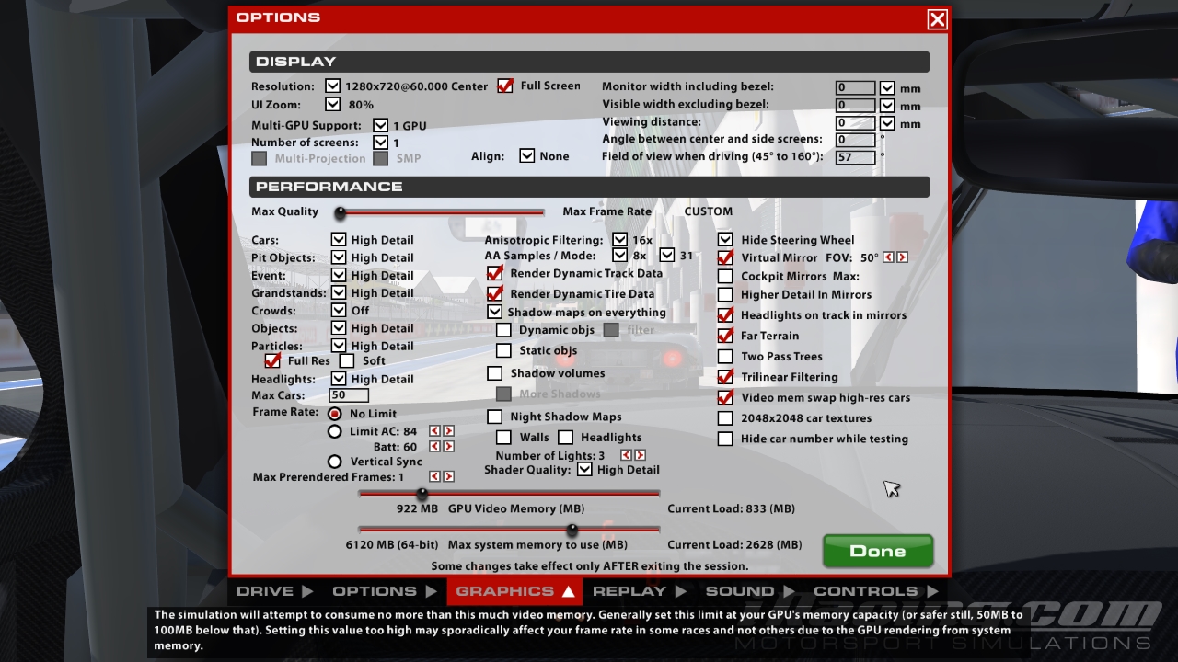The width and height of the screenshot is (1178, 662).
Task: Click the green Done button
Action: 877,552
